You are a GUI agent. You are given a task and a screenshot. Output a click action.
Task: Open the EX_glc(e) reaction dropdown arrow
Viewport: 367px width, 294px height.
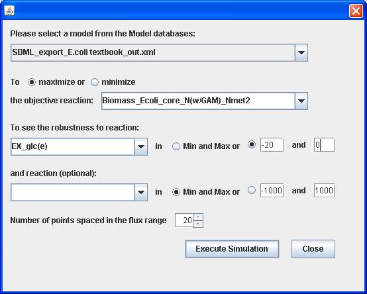click(141, 146)
